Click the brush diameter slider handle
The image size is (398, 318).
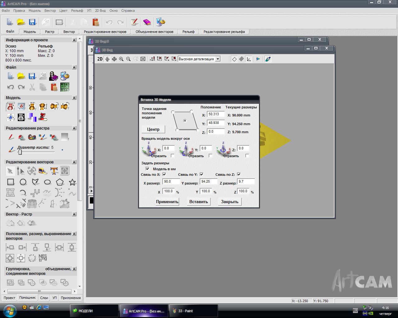pyautogui.click(x=20, y=152)
